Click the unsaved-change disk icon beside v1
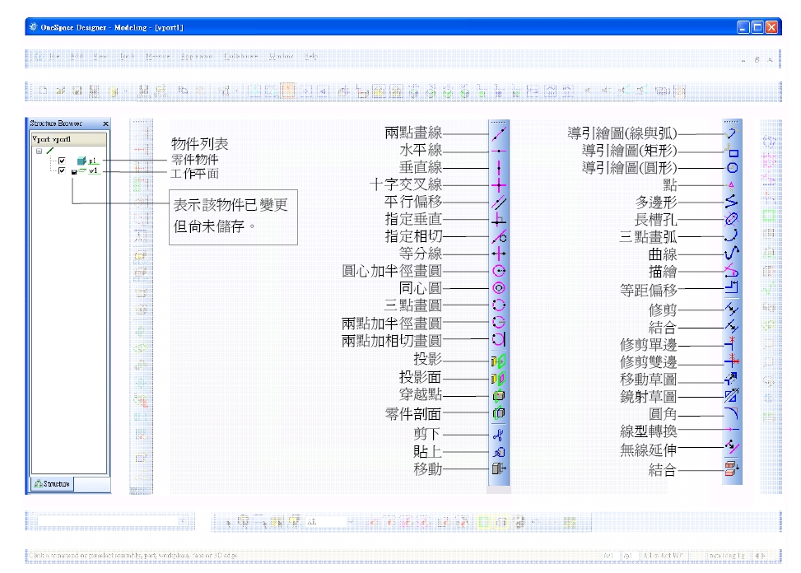 (x=74, y=172)
